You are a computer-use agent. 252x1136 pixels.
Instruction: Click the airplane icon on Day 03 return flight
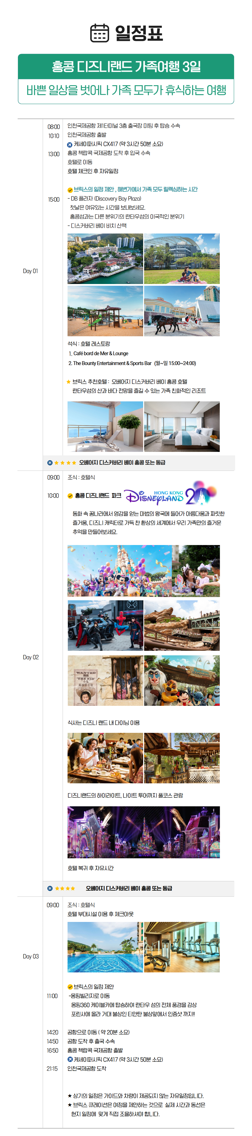click(x=70, y=1059)
